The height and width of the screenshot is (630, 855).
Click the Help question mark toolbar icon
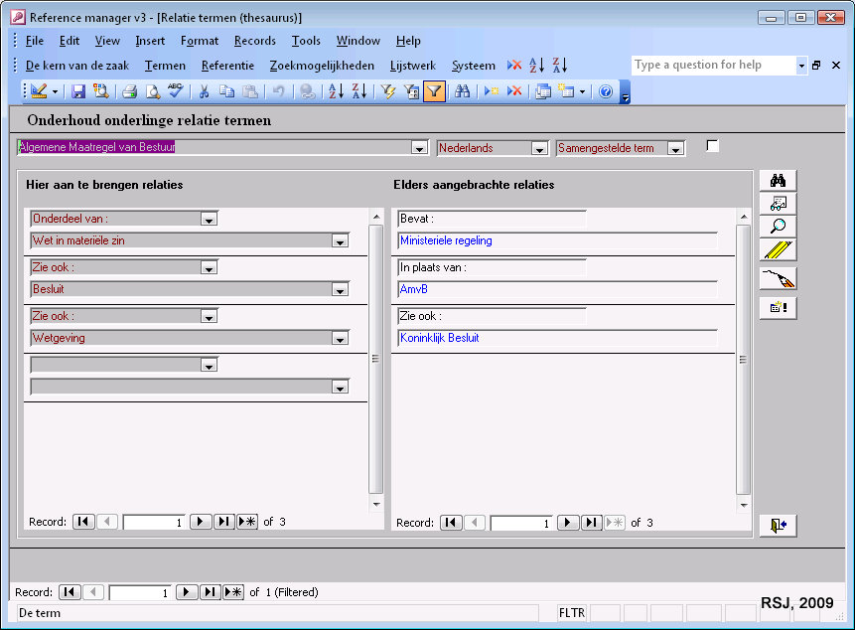point(606,91)
